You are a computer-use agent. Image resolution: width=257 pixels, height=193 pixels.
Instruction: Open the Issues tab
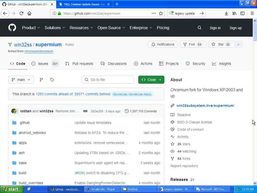(45, 64)
